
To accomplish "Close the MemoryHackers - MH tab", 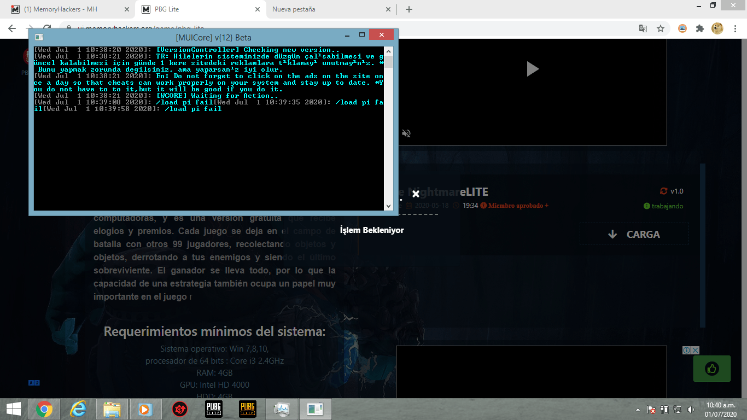I will (127, 9).
